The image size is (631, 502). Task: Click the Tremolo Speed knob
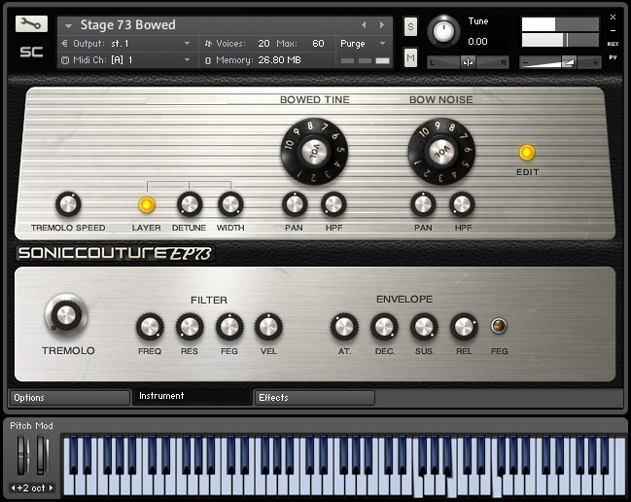click(x=68, y=204)
